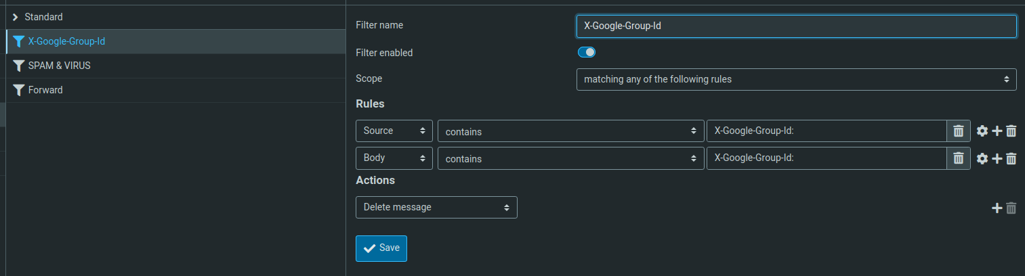Select the Forward filter
Screen dimensions: 1025x276
pos(45,90)
